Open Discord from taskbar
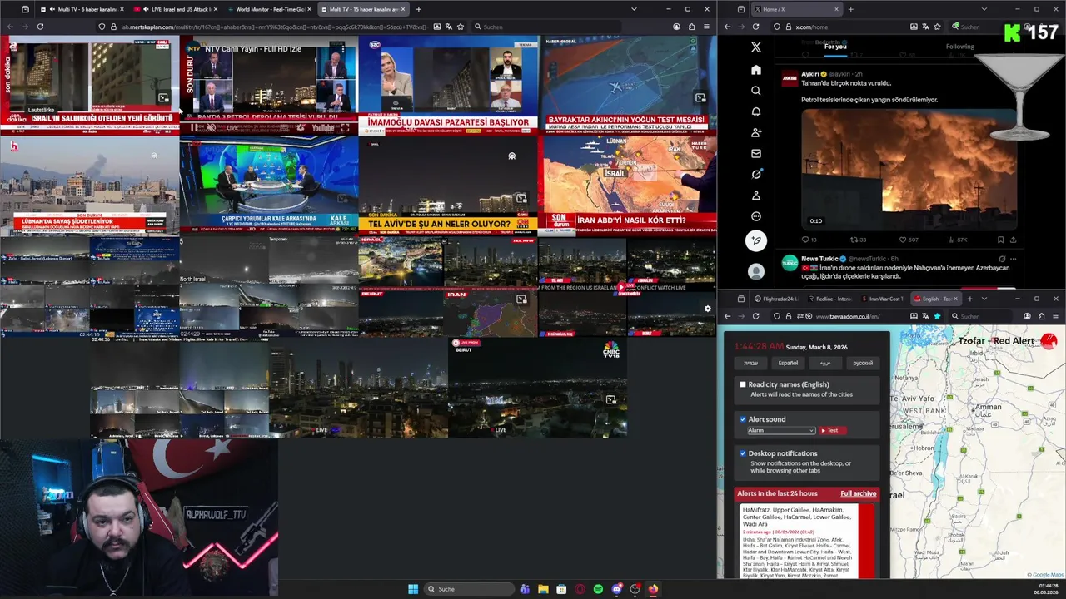 tap(616, 589)
